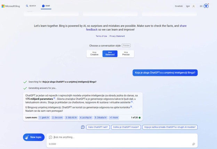Open the Privacy Statement
Screen dimensions: 217x149
(117, 36)
